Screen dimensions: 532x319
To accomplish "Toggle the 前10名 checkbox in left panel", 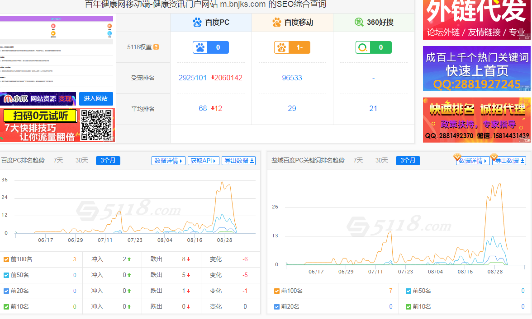I will [x=6, y=307].
